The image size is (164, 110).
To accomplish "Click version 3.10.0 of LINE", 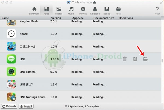I will (x=54, y=59).
